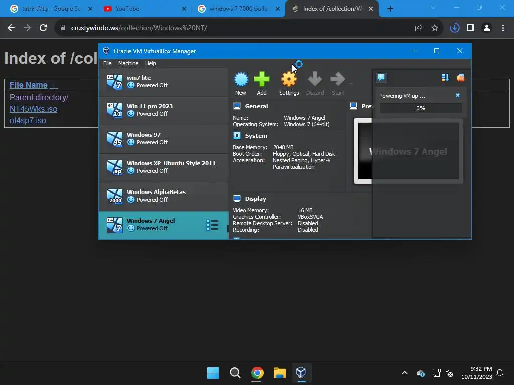Viewport: 514px width, 385px height.
Task: Open Chrome downloads icon
Action: (x=454, y=28)
